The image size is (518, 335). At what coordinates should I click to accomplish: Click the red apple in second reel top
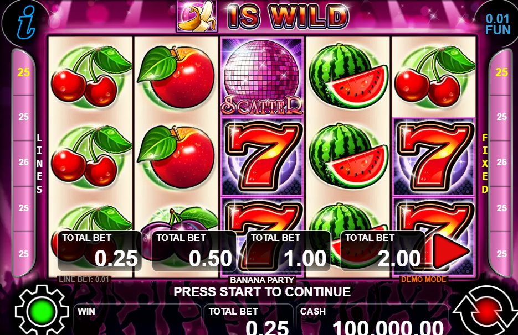click(x=176, y=77)
